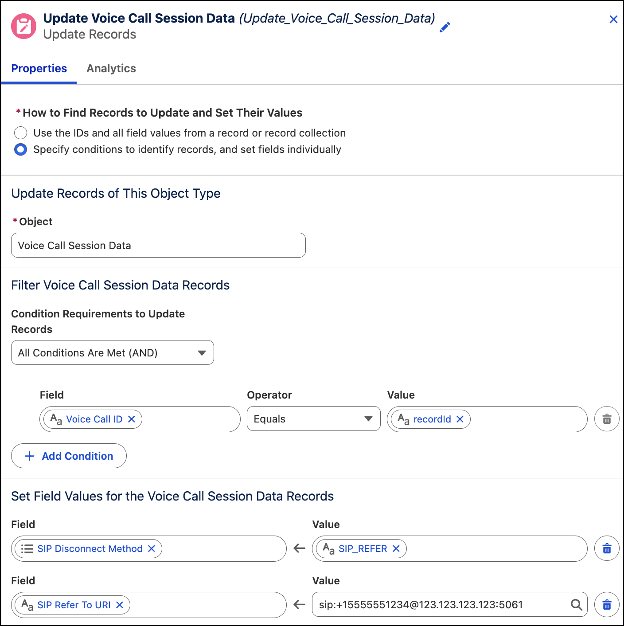
Task: Click the Voice Call Session Data object field
Action: point(158,245)
